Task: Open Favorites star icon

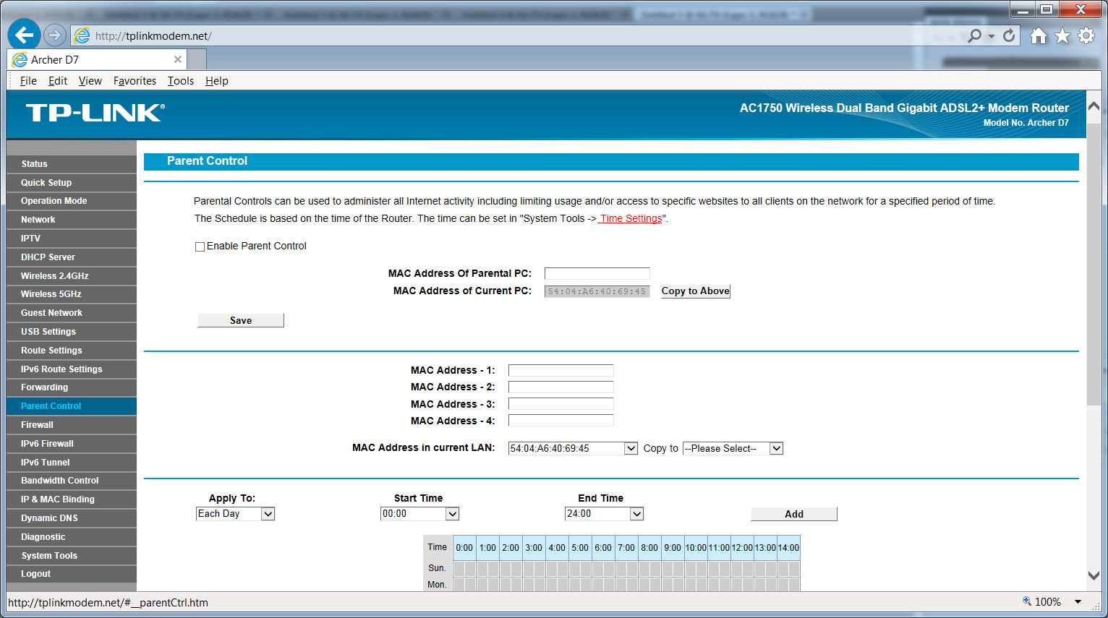Action: point(1062,35)
